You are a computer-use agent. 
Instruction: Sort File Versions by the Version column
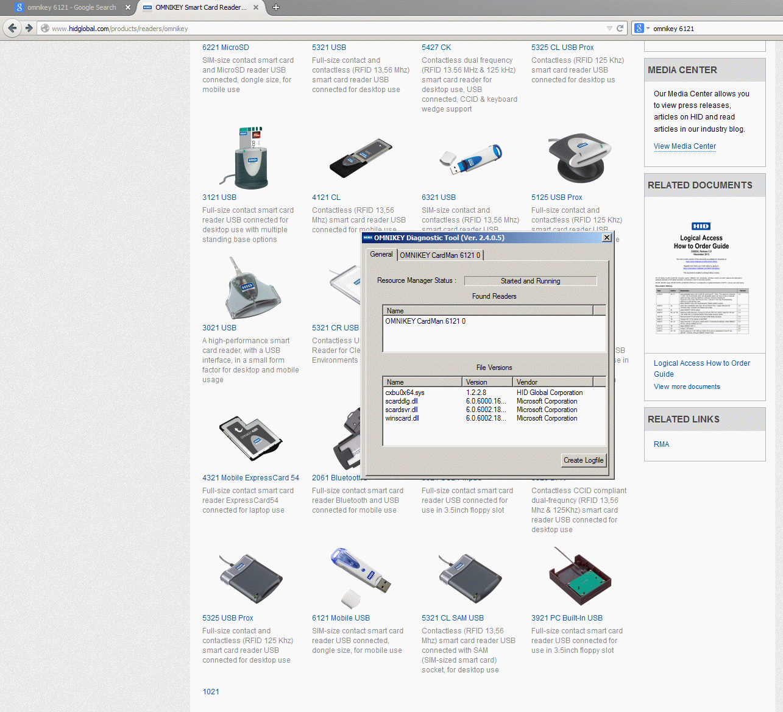click(x=487, y=382)
